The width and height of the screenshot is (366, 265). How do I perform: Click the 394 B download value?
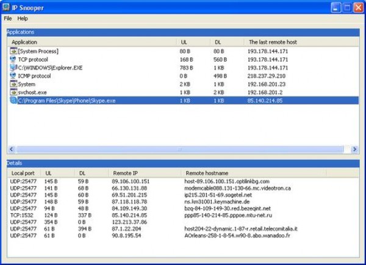[85, 229]
